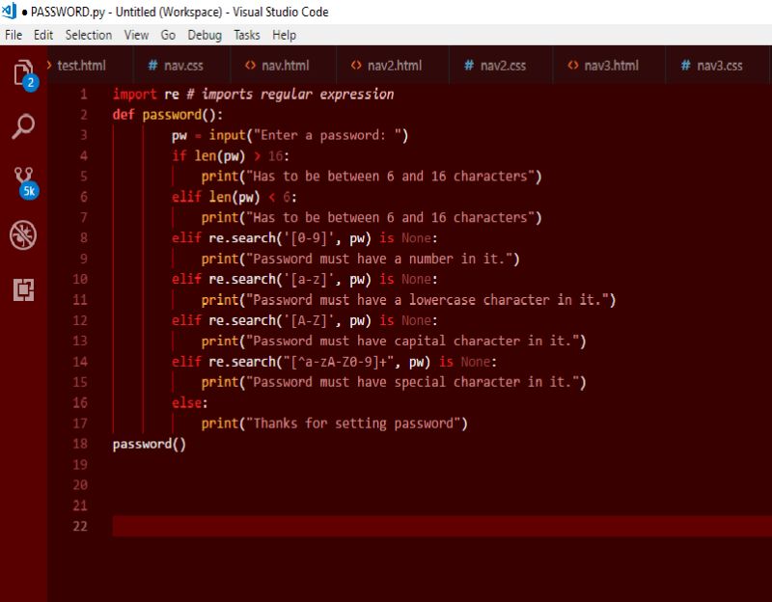Click line number 8 in the gutter
The image size is (772, 602).
[x=84, y=237]
